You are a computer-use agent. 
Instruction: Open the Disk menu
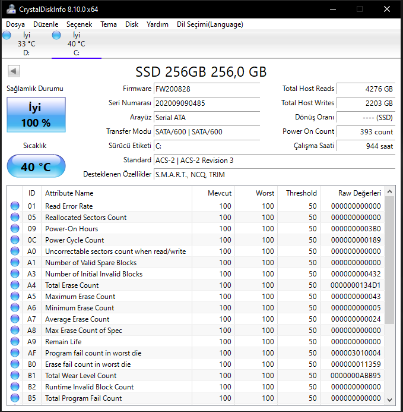(132, 24)
